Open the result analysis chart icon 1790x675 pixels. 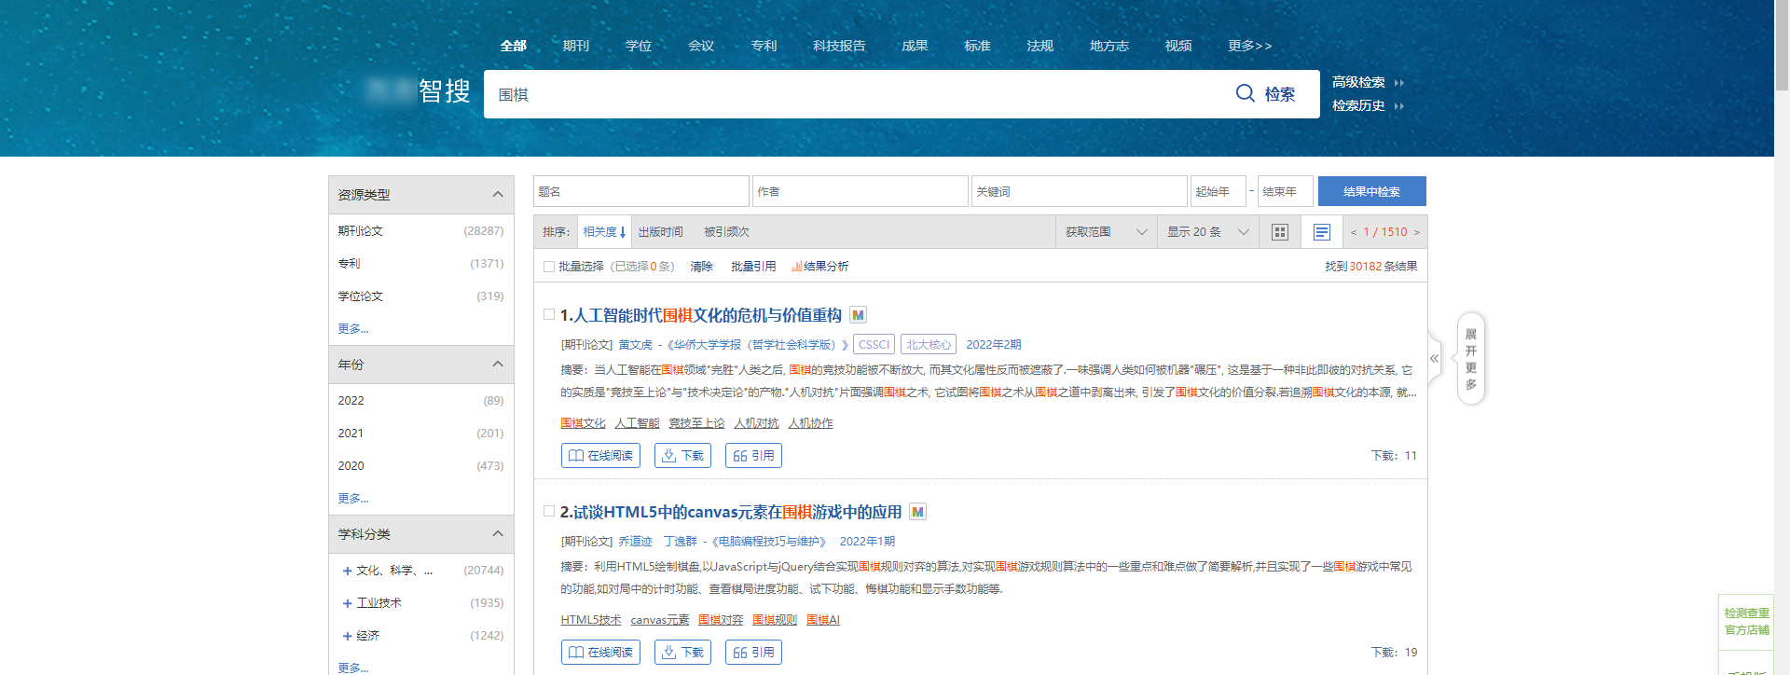pyautogui.click(x=796, y=267)
